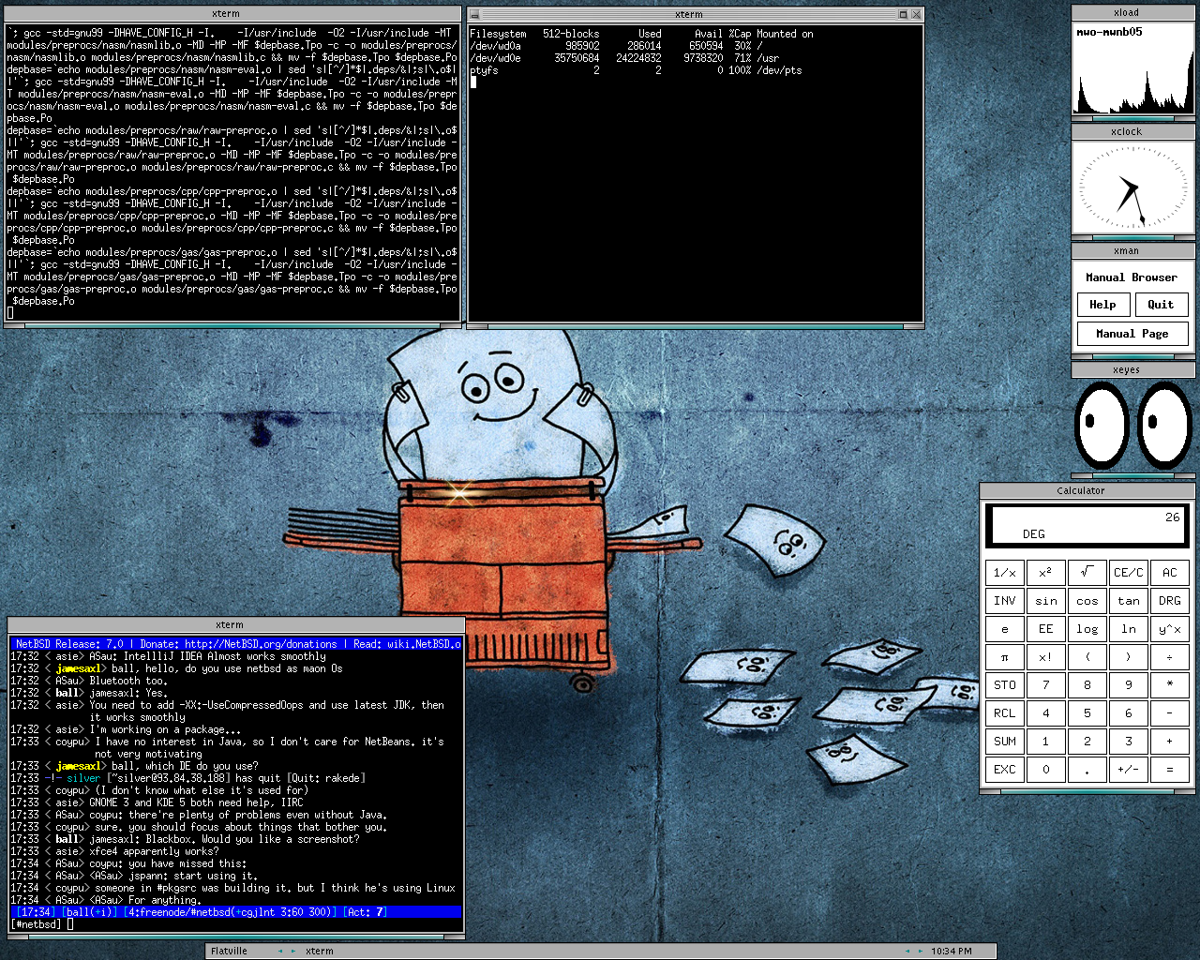
Task: Click the /dev/wd0a row in df output
Action: (x=617, y=46)
